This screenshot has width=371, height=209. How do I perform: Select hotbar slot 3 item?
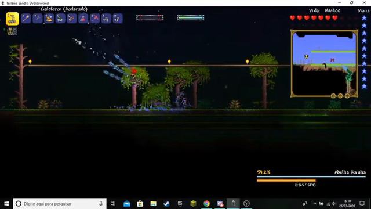pos(37,19)
